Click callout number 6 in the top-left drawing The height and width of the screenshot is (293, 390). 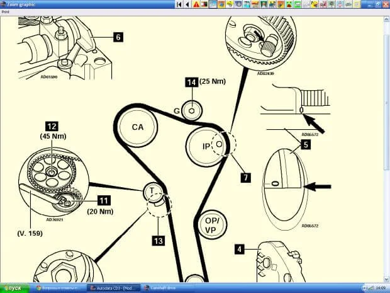[118, 37]
